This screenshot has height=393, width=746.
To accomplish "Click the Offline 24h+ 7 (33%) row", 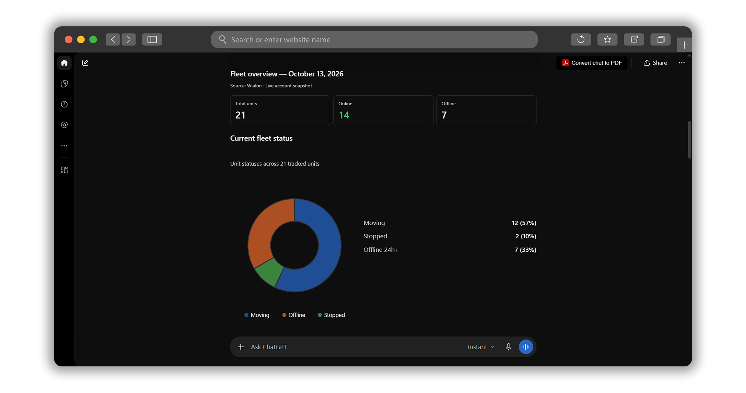I will [450, 250].
